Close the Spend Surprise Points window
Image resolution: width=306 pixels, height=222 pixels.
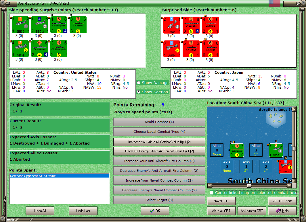299,3
